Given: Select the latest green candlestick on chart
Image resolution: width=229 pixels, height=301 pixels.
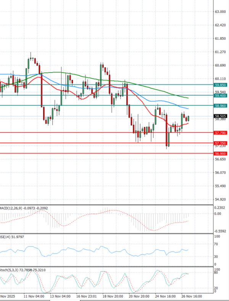Looking at the screenshot, I should click(x=189, y=119).
